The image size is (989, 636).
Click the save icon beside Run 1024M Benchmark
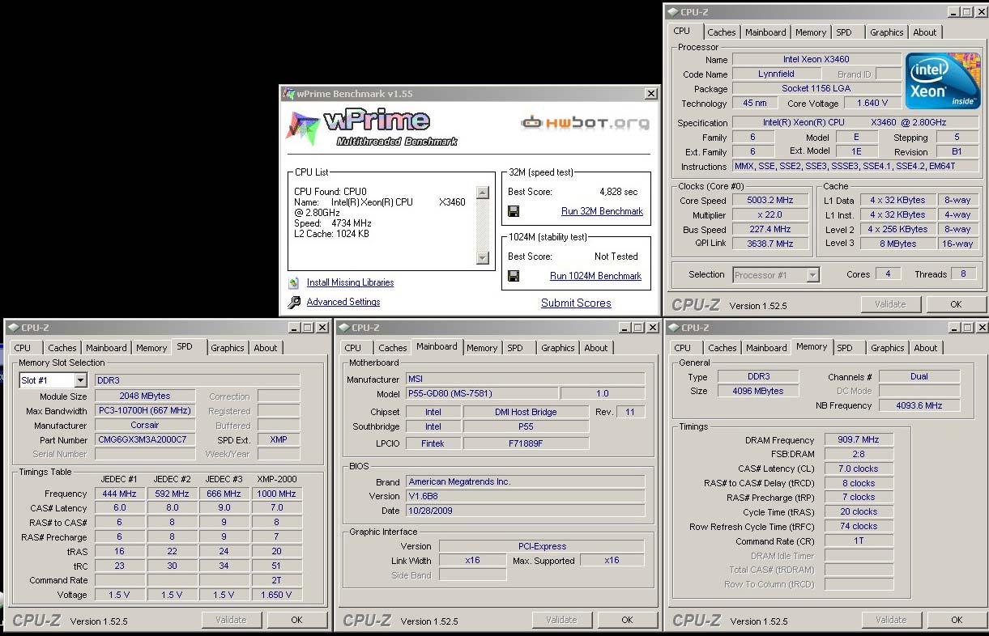[514, 276]
